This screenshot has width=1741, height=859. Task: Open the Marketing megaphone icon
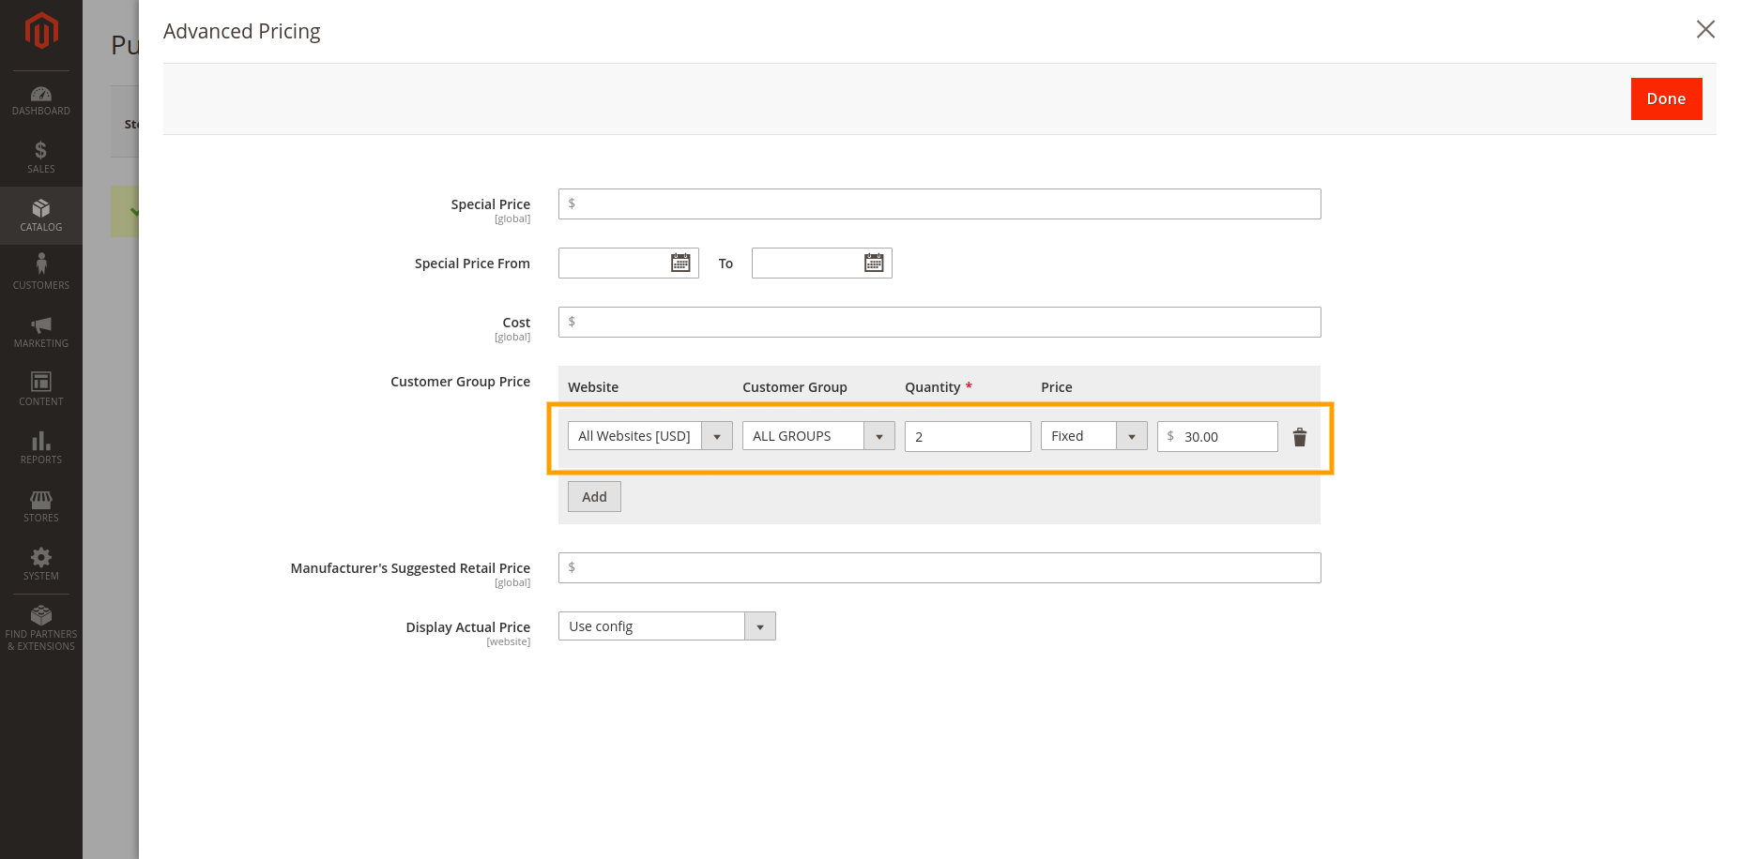[41, 331]
